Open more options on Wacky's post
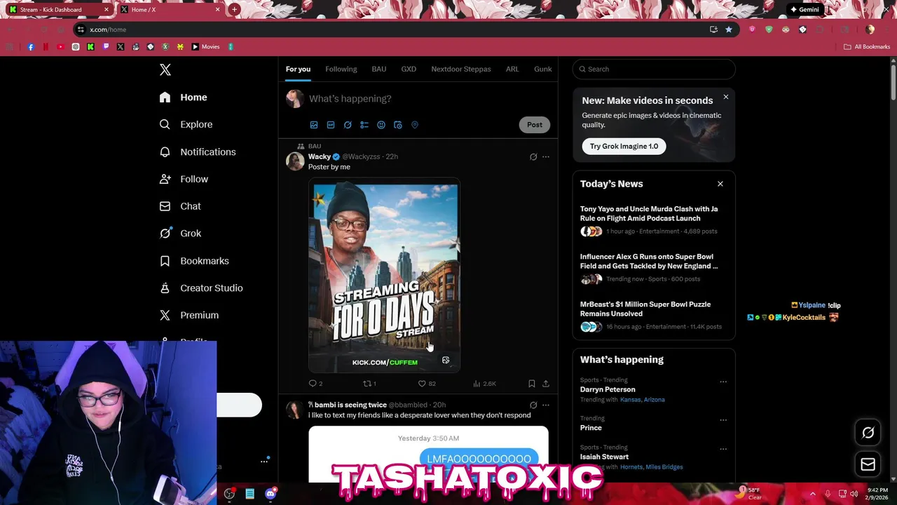Image resolution: width=897 pixels, height=505 pixels. tap(546, 157)
